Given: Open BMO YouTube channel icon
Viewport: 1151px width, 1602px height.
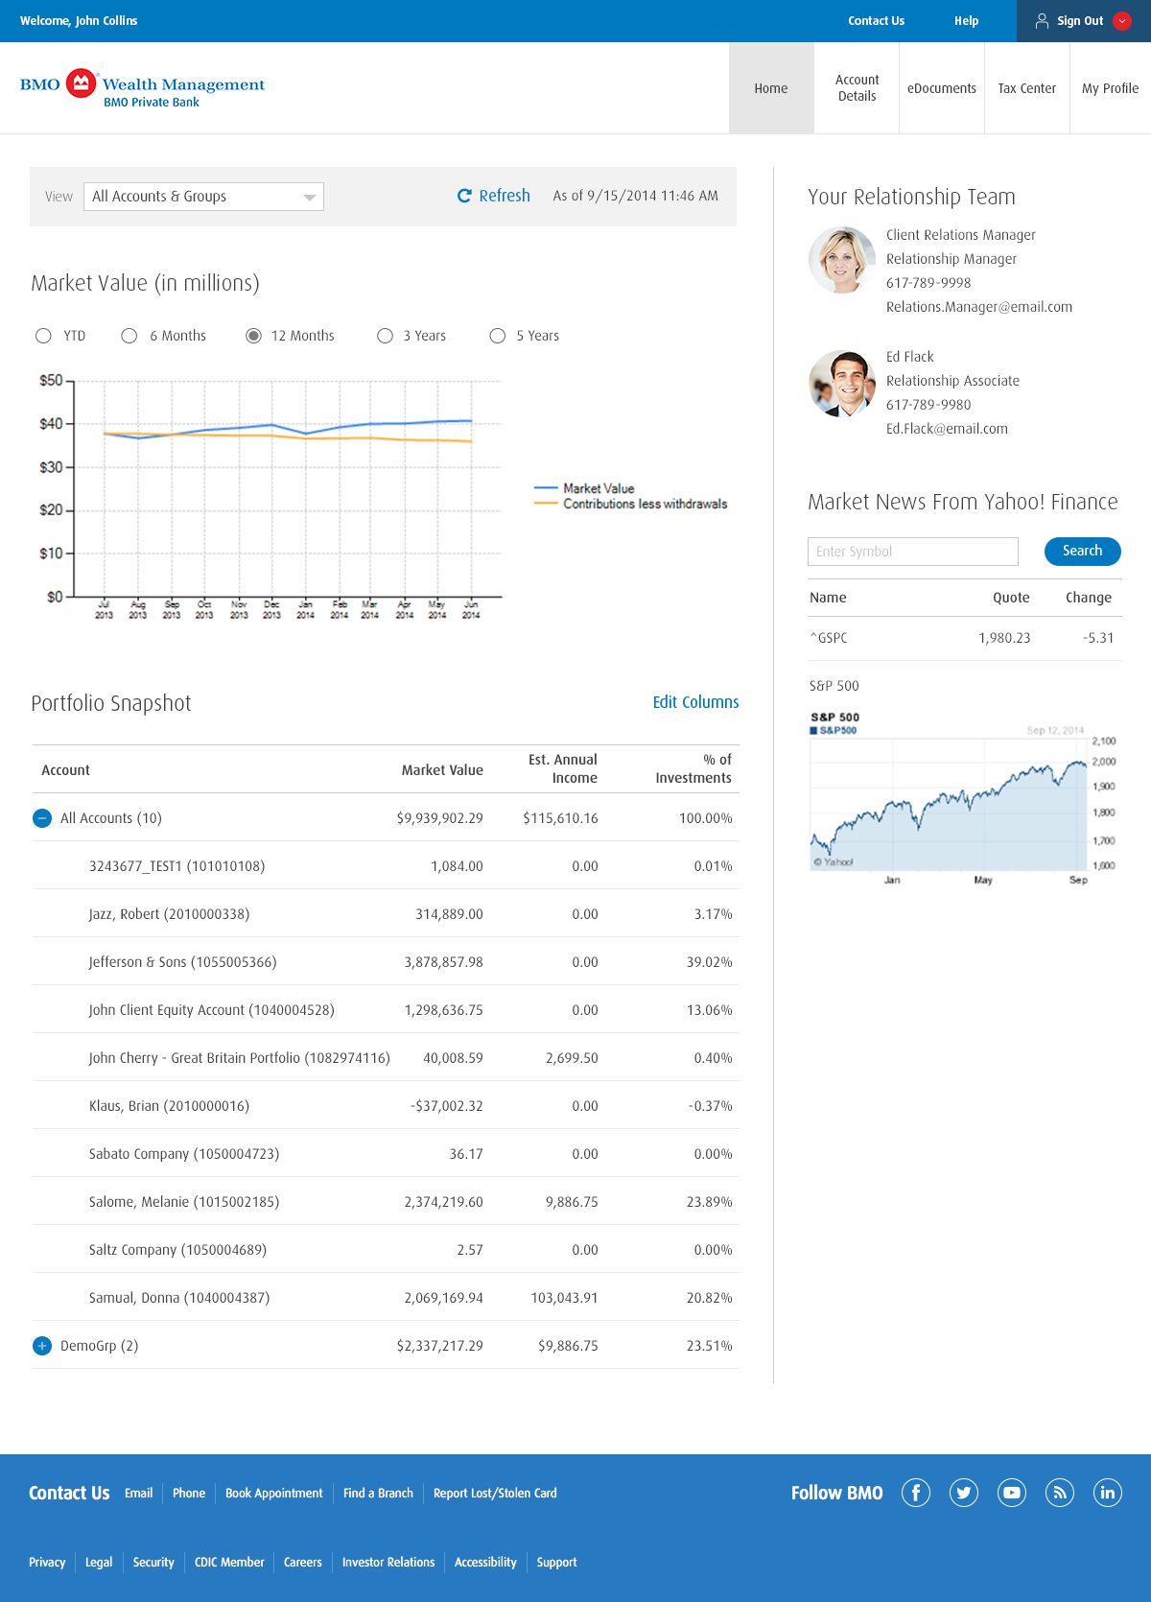Looking at the screenshot, I should pos(1012,1493).
